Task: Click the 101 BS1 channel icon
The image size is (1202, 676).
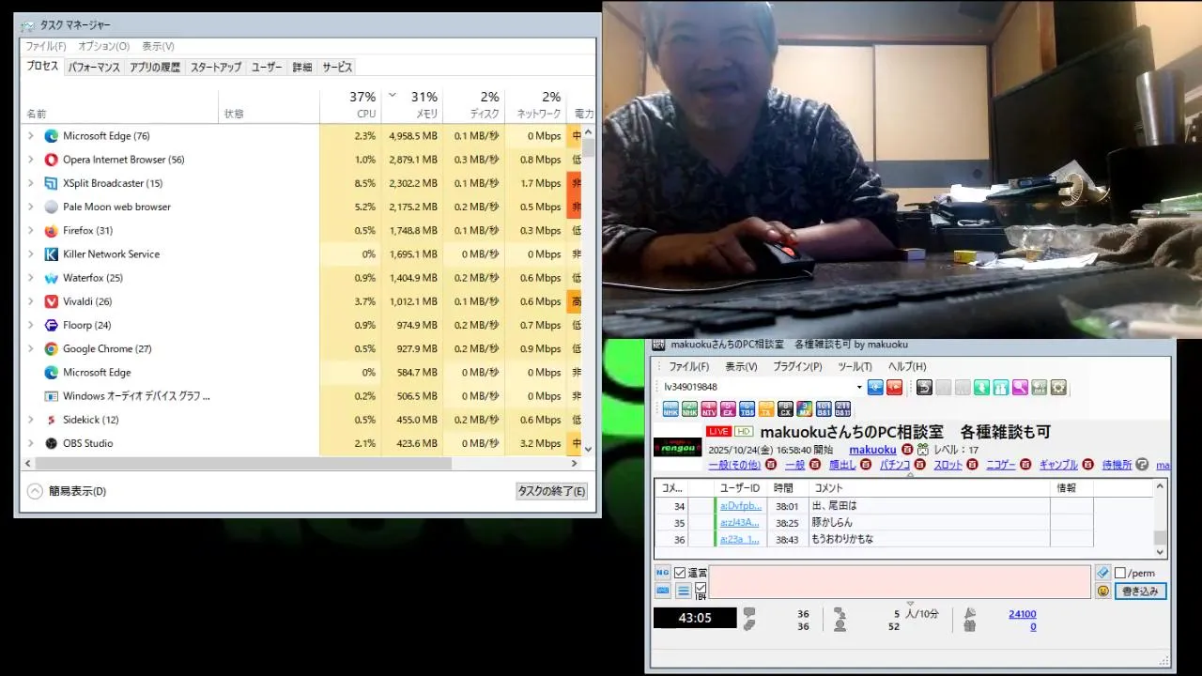Action: click(824, 408)
